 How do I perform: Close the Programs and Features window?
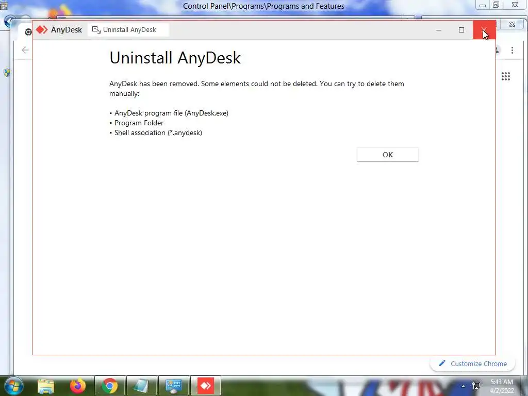[515, 5]
